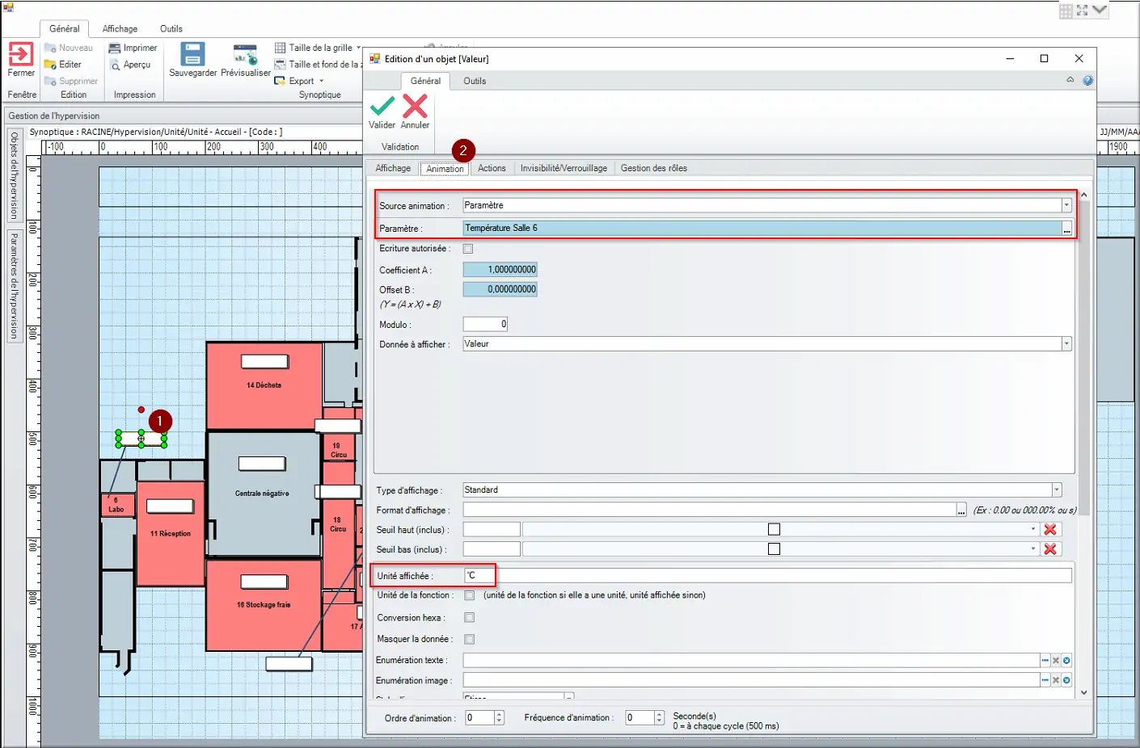Clear Seuil bas with red cross
The width and height of the screenshot is (1140, 748).
(1050, 549)
